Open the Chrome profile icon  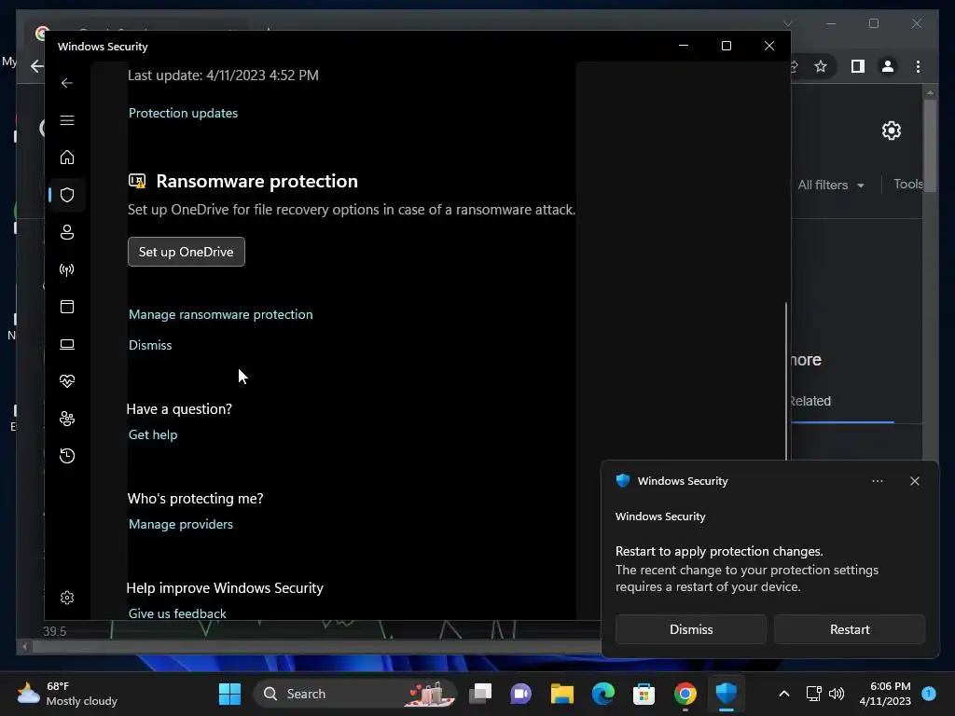click(x=888, y=66)
